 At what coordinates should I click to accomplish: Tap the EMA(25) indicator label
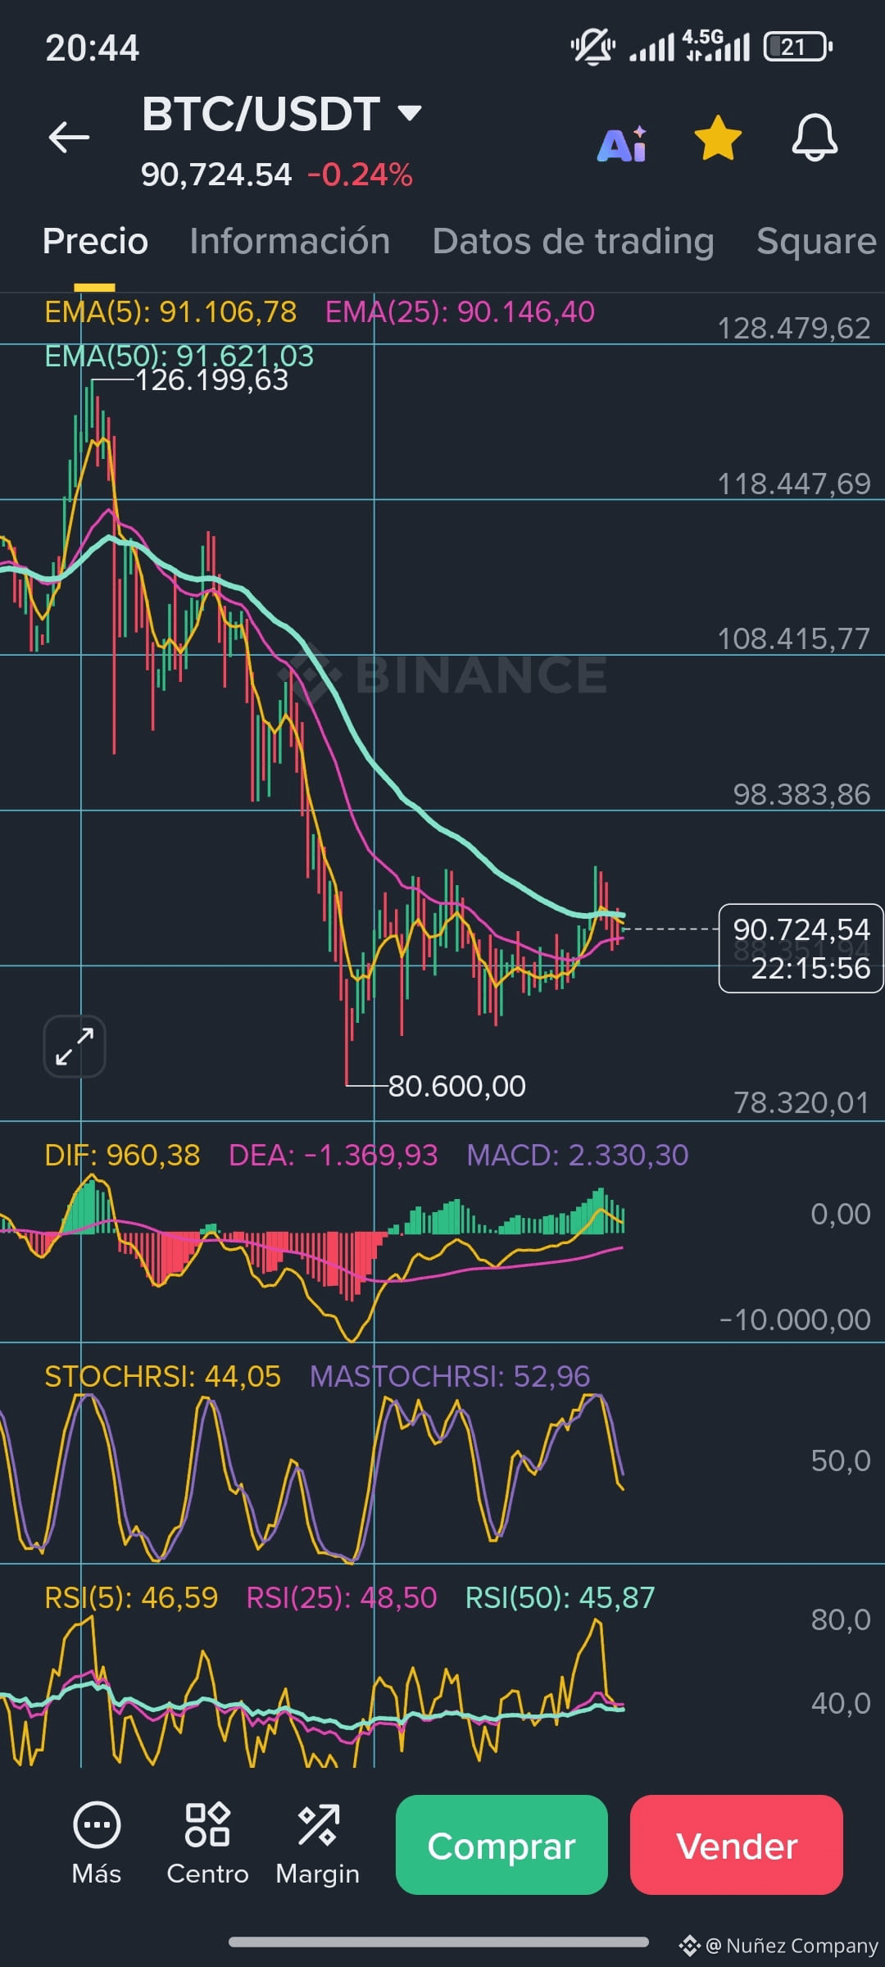460,312
